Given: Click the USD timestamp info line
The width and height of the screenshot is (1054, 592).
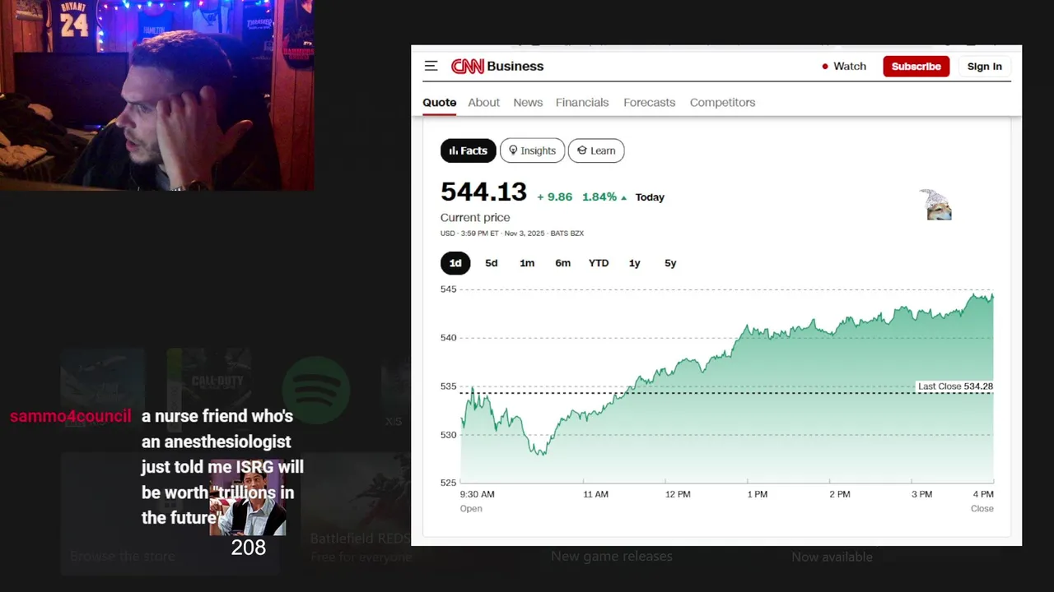Looking at the screenshot, I should [x=512, y=234].
